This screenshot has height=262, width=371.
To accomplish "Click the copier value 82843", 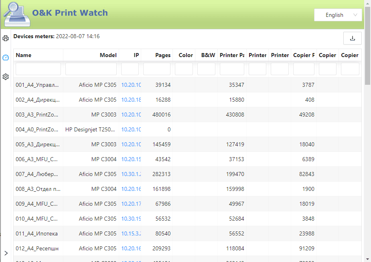I will click(307, 174).
